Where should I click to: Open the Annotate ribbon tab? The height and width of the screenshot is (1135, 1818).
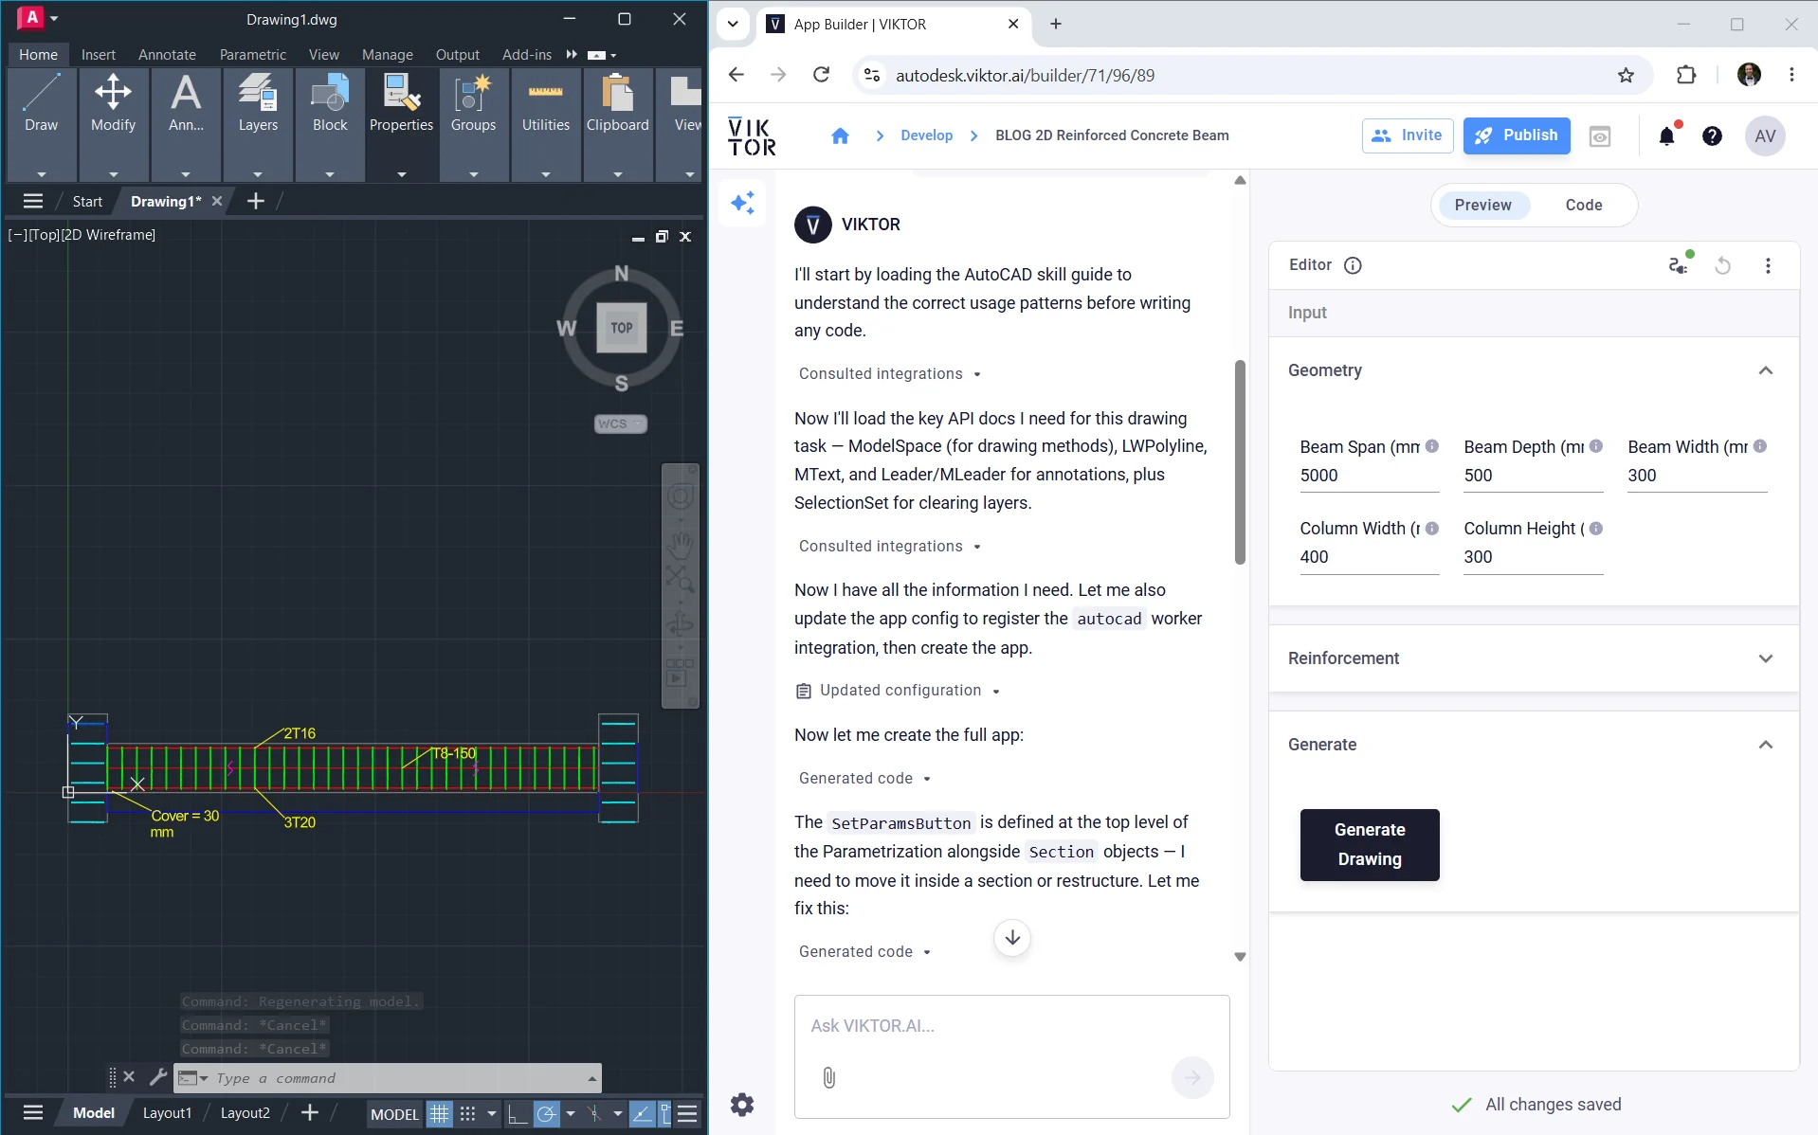(x=167, y=54)
